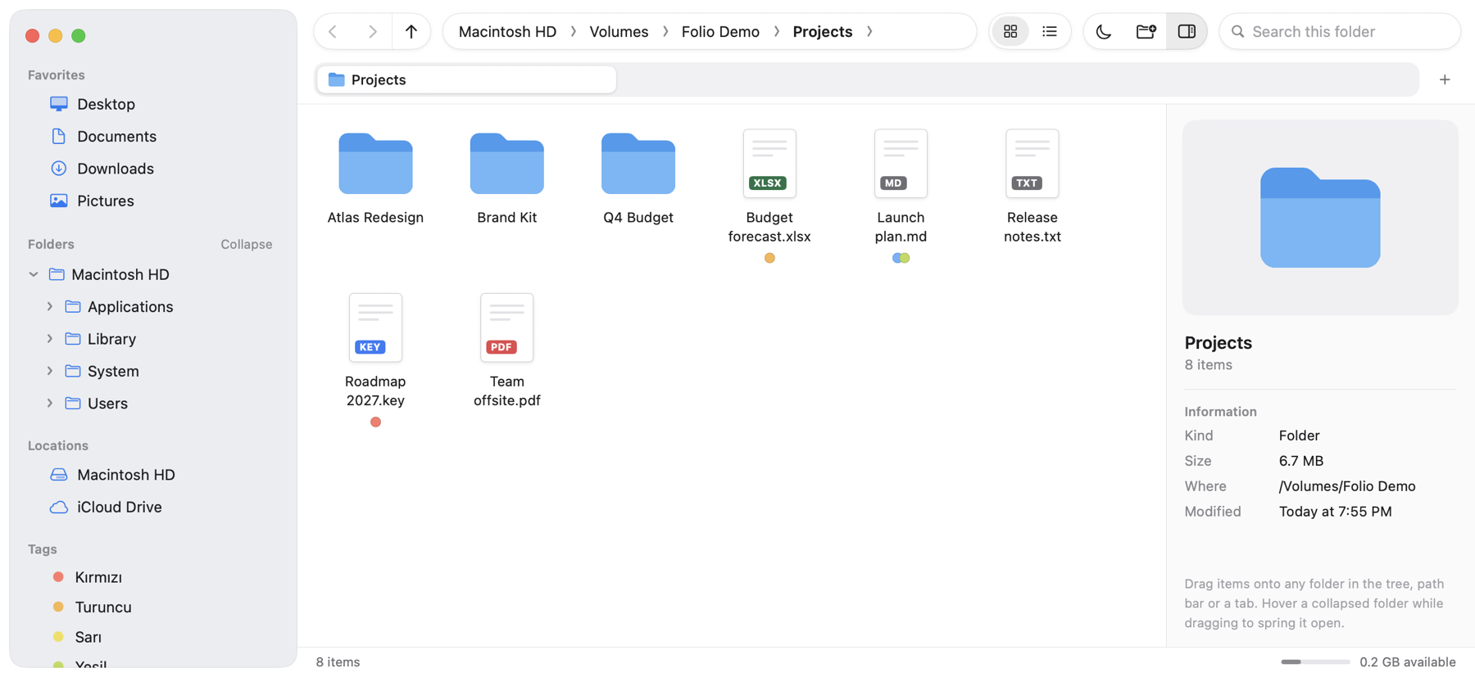Select the Launch plan.md file
Screen dimensions: 1475x677
(901, 196)
